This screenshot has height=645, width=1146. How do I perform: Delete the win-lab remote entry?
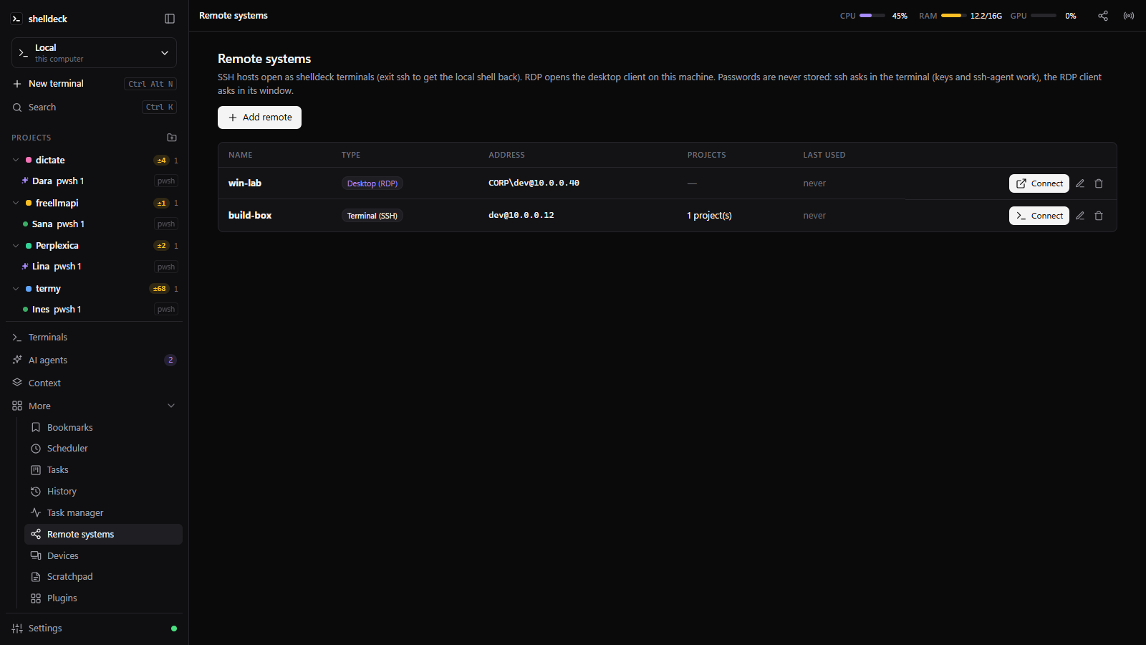pyautogui.click(x=1099, y=183)
